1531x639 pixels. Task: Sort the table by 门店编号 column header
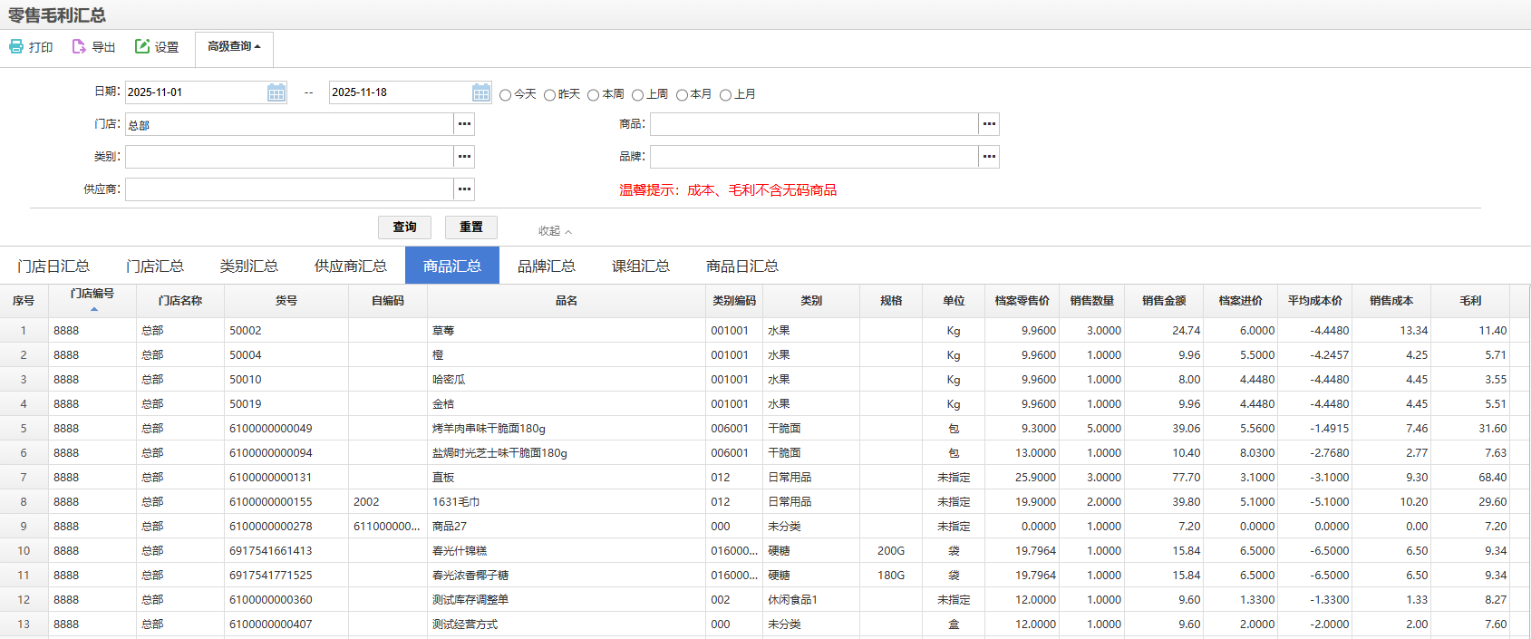click(92, 295)
